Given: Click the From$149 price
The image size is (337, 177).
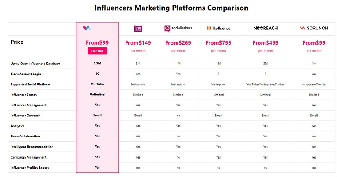Looking at the screenshot, I should (x=138, y=42).
